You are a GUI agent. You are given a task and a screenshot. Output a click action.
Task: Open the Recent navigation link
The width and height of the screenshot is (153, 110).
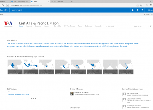tap(47, 26)
